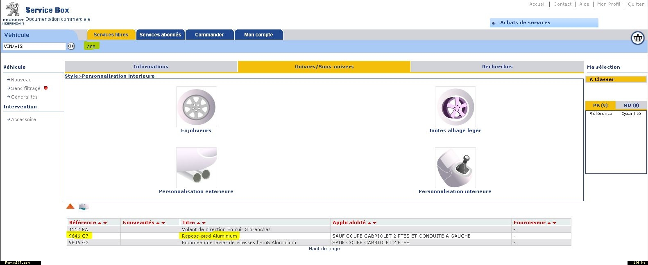This screenshot has height=265, width=648.
Task: Open Personnalisation interieure gear lever icon
Action: [455, 168]
